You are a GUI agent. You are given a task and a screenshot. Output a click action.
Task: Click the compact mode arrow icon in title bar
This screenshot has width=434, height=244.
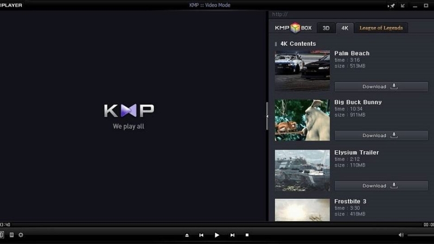(403, 5)
